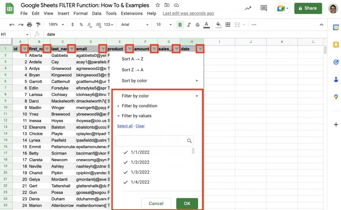Viewport: 341px width, 210px height.
Task: Collapse the toolbar menus chevron
Action: pos(321,24)
